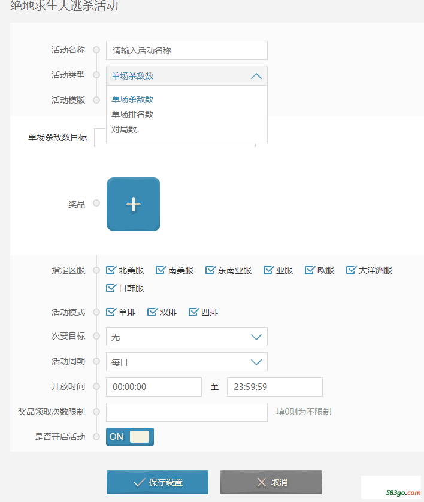The width and height of the screenshot is (424, 502).
Task: Toggle the 双排 mode checkbox
Action: [x=152, y=312]
